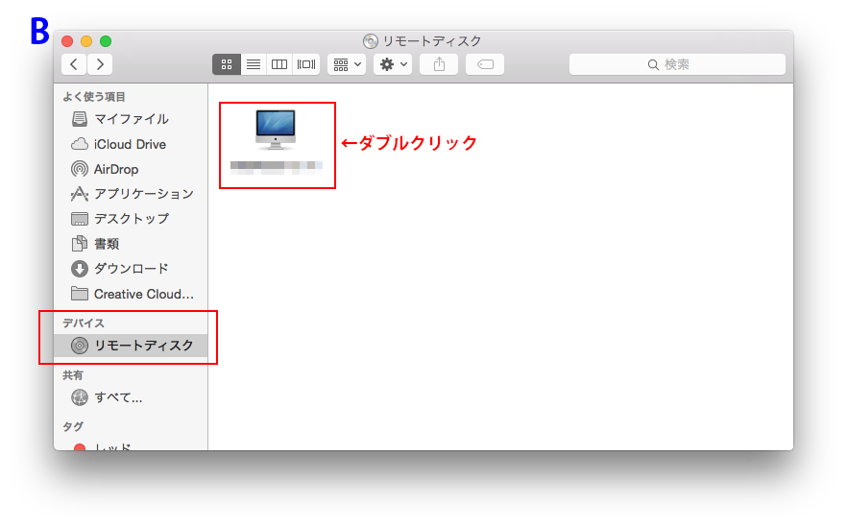Open デスクトップ in the sidebar

[131, 219]
